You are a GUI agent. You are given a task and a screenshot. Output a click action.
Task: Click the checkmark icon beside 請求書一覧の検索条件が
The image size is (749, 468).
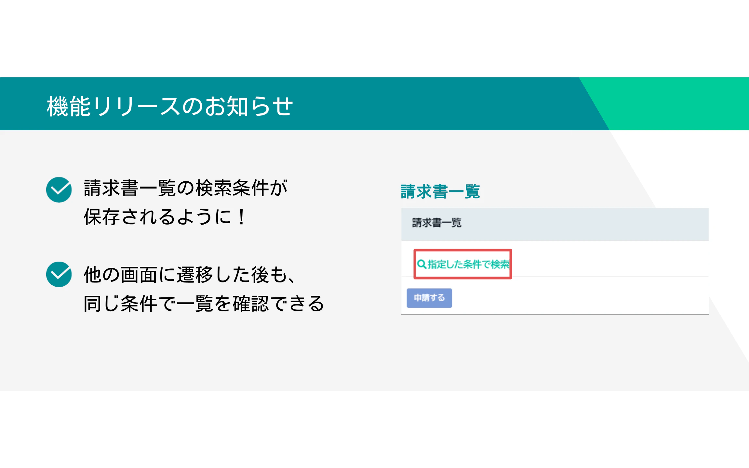click(x=59, y=190)
